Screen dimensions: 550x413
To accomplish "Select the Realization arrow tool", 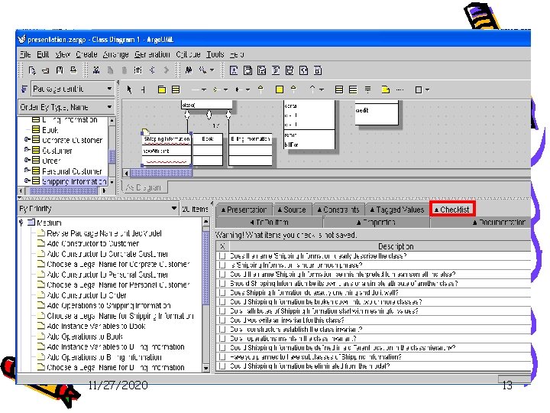I will (293, 89).
